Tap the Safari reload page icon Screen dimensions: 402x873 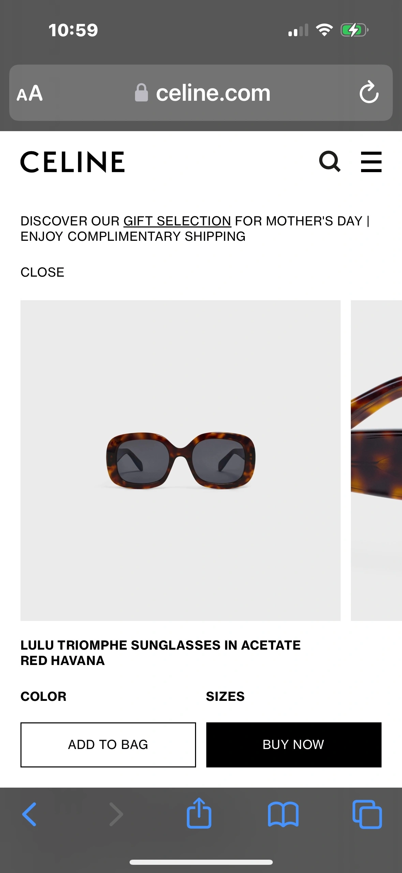click(x=369, y=92)
